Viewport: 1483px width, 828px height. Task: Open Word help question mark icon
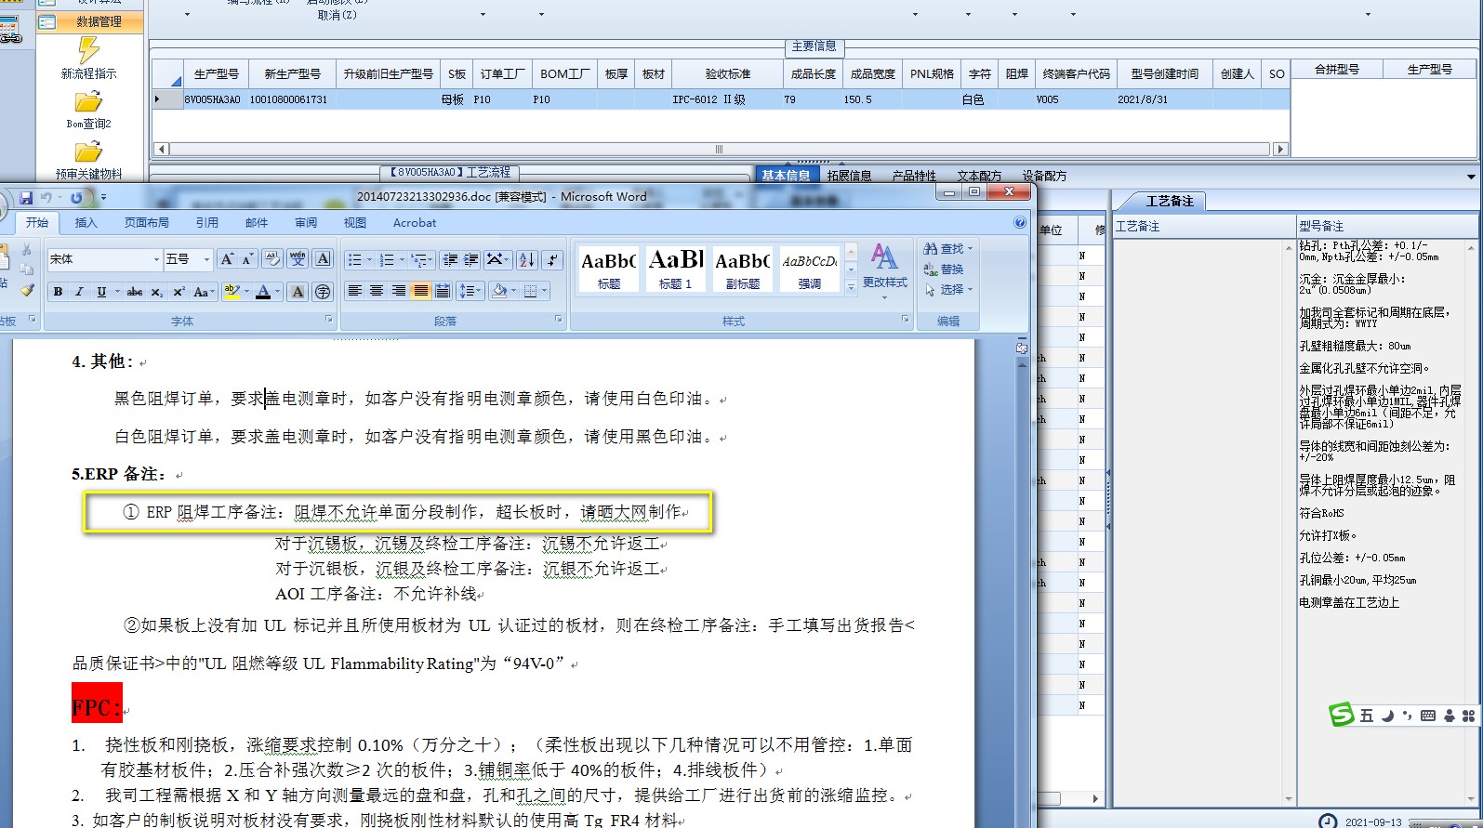click(1020, 222)
